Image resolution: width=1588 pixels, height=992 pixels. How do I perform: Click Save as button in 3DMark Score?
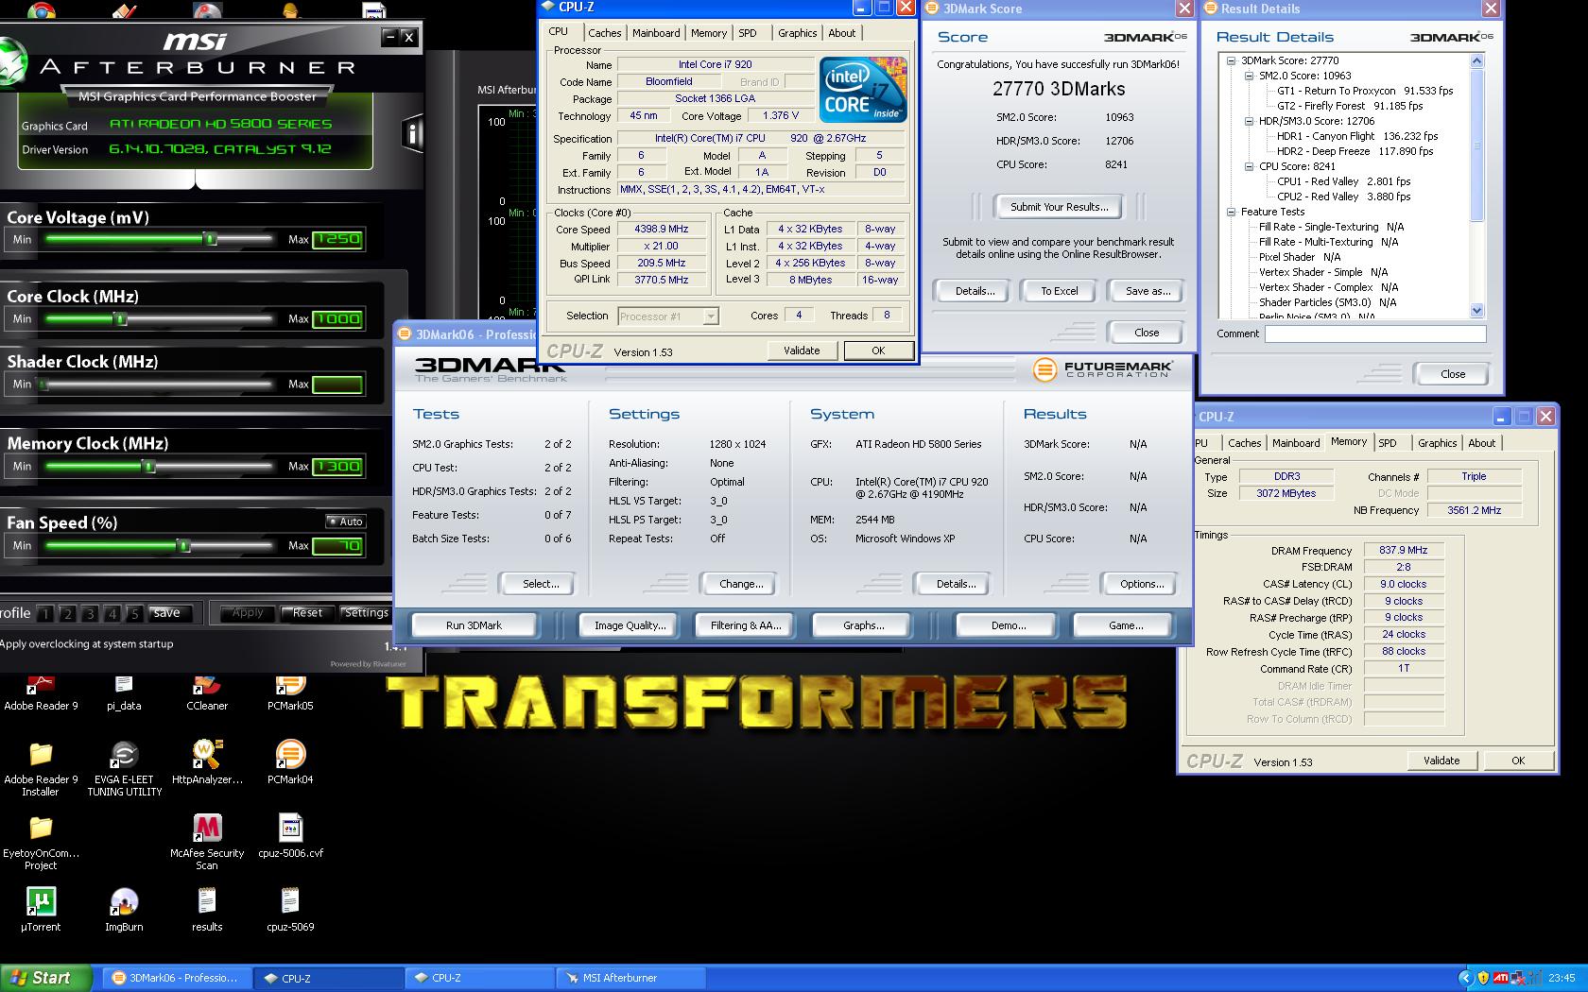tap(1148, 291)
